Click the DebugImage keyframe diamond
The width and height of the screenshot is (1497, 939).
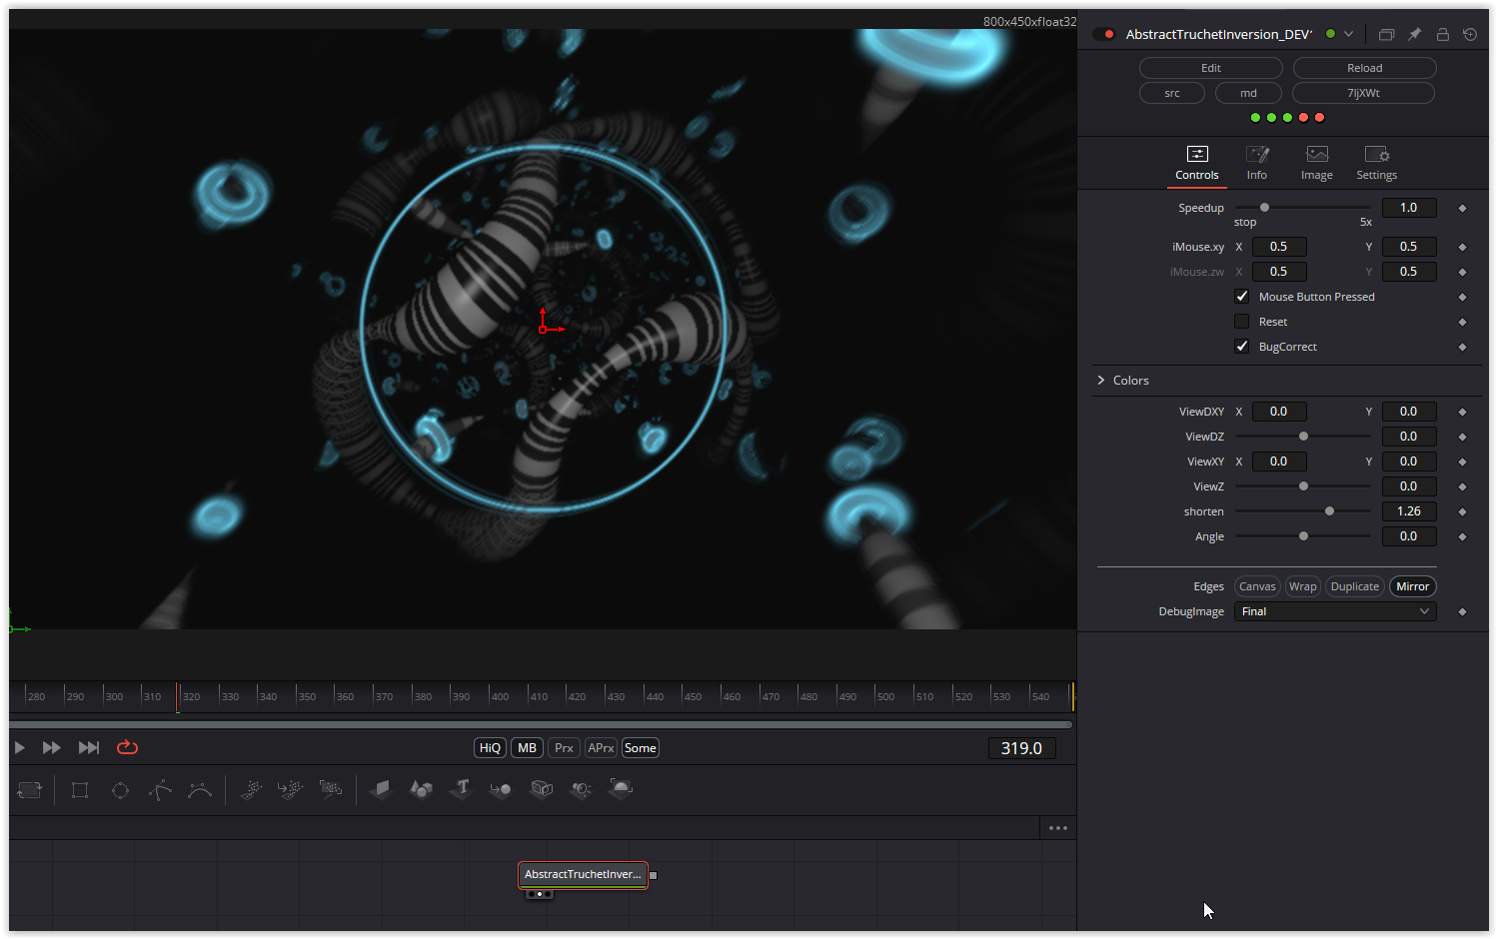[1462, 611]
